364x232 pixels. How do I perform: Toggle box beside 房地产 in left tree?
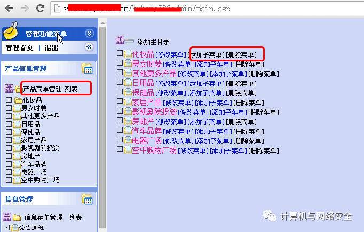coord(9,156)
